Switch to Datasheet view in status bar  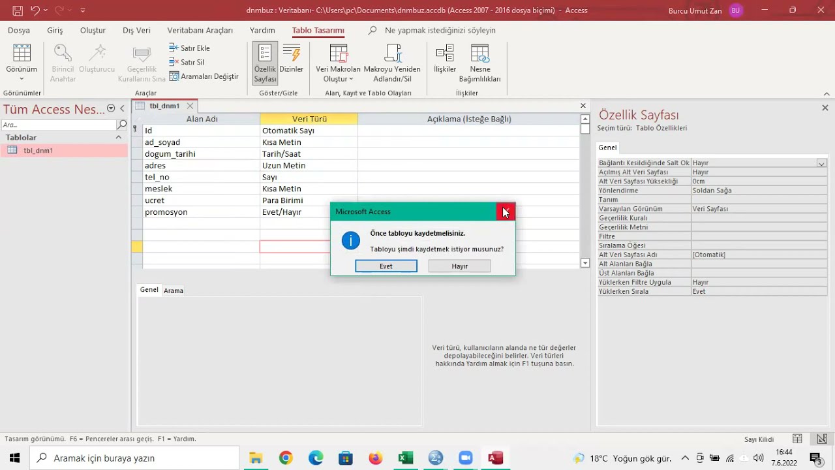pyautogui.click(x=797, y=439)
